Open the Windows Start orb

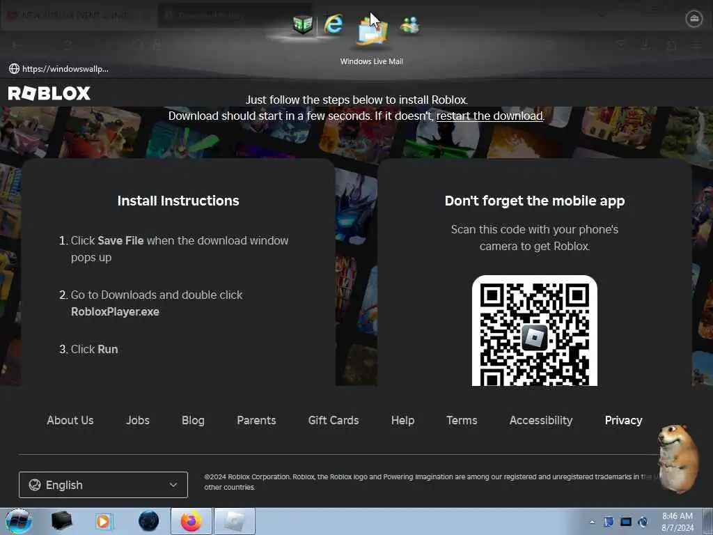(19, 521)
